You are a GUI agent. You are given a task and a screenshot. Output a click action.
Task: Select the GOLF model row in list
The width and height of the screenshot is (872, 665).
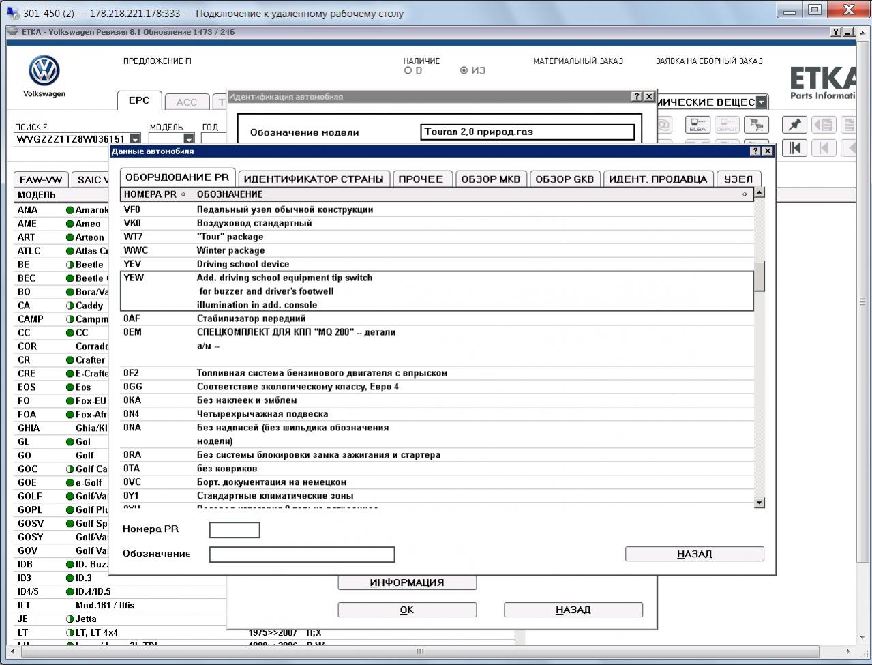62,497
